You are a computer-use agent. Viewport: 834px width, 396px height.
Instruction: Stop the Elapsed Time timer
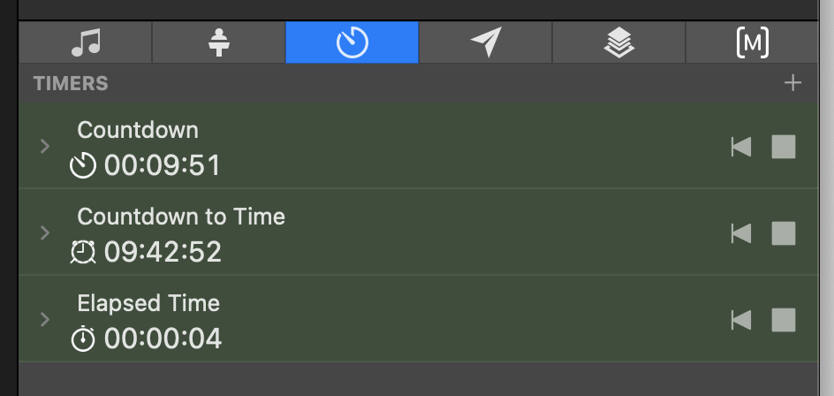[784, 319]
